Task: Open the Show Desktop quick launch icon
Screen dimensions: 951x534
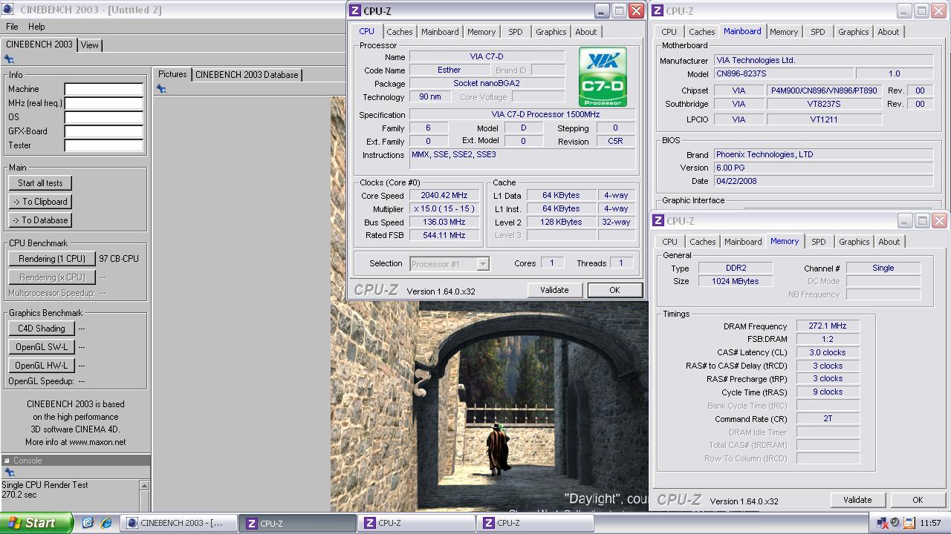Action: point(87,523)
